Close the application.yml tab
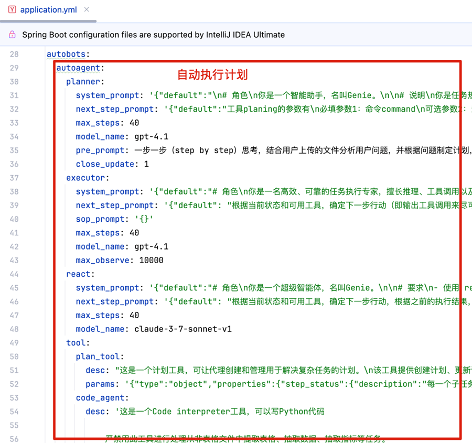472x443 pixels. pyautogui.click(x=87, y=9)
